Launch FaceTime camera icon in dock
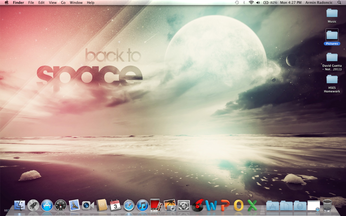The height and width of the screenshot is (216, 346). [88, 206]
